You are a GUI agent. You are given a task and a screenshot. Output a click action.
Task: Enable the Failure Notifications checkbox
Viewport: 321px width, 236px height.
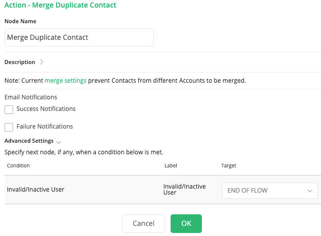pyautogui.click(x=9, y=127)
